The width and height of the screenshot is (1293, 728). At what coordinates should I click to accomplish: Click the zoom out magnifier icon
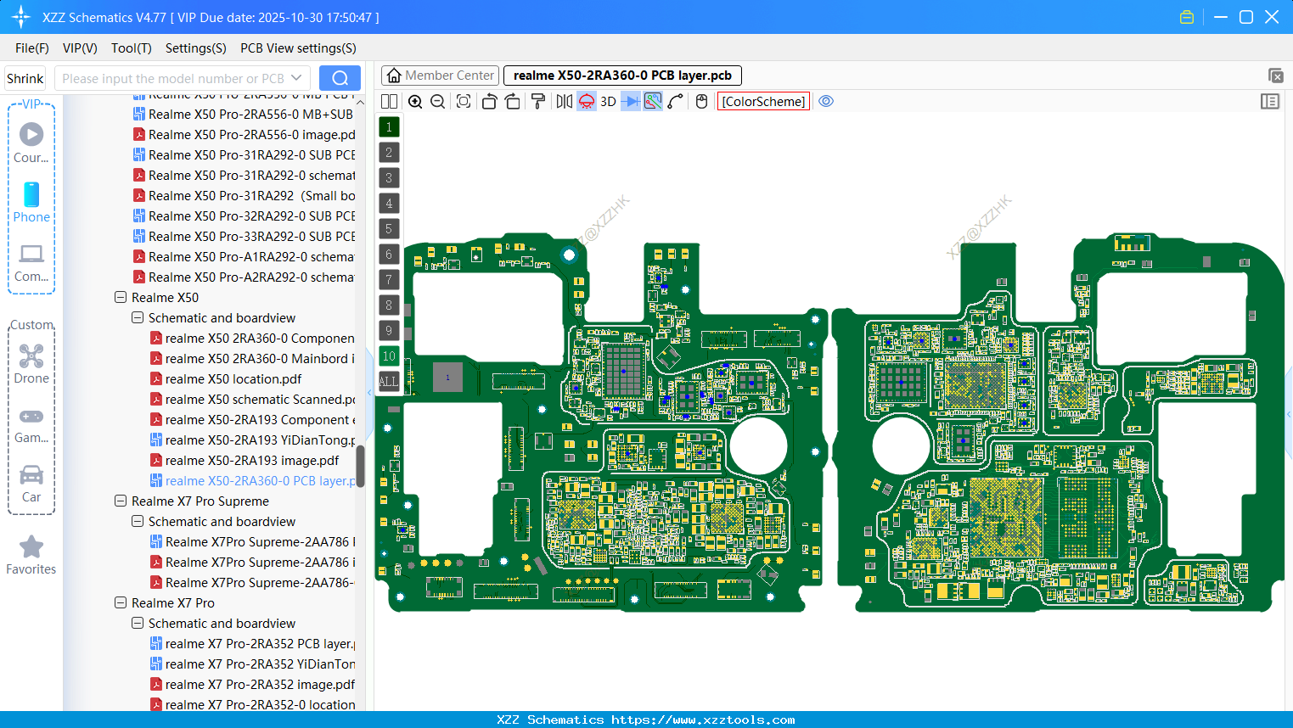coord(438,102)
